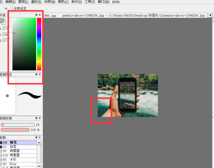Select the 80 水彩 brush
214x168 pixels.
click(18, 159)
